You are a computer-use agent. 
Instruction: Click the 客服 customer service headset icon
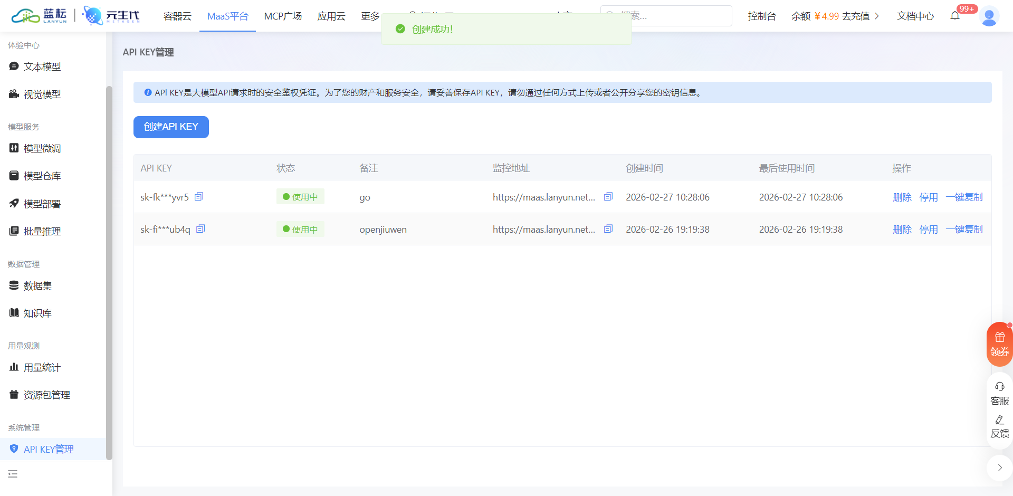pyautogui.click(x=999, y=386)
